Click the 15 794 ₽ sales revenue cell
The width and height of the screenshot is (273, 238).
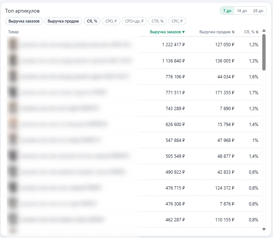226,125
